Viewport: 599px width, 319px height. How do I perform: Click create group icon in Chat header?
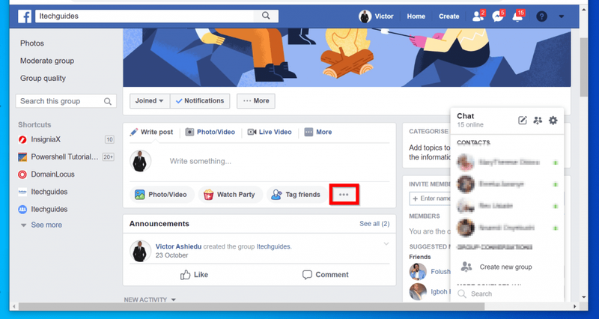538,121
